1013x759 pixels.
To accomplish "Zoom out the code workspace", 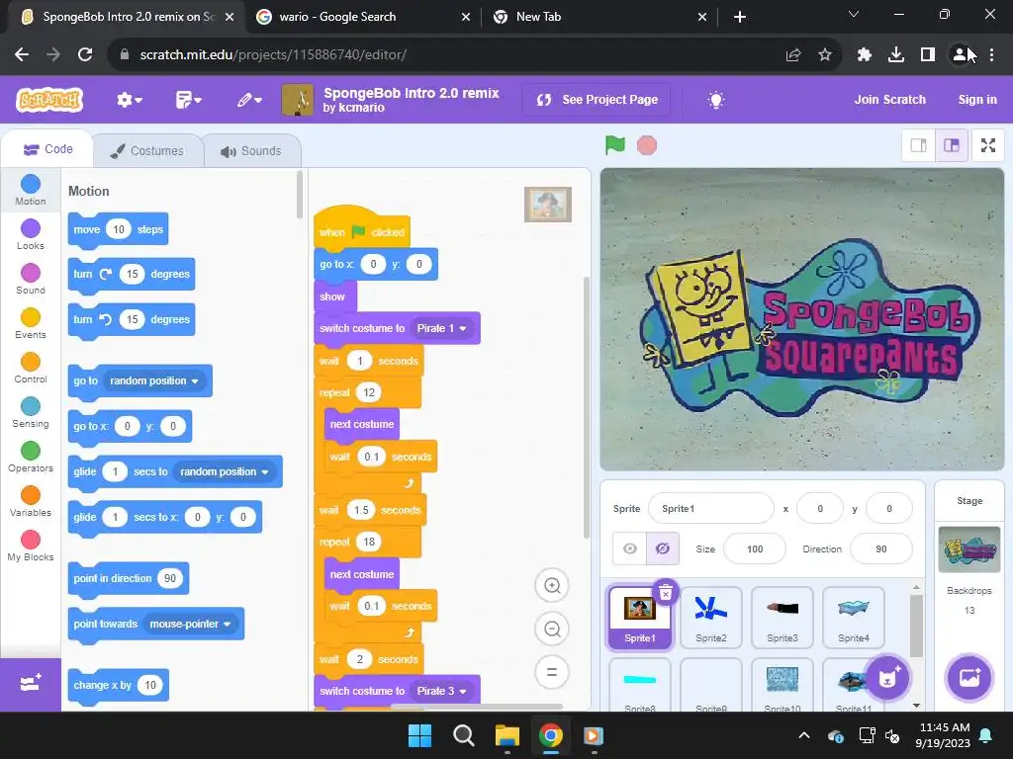I will click(552, 629).
